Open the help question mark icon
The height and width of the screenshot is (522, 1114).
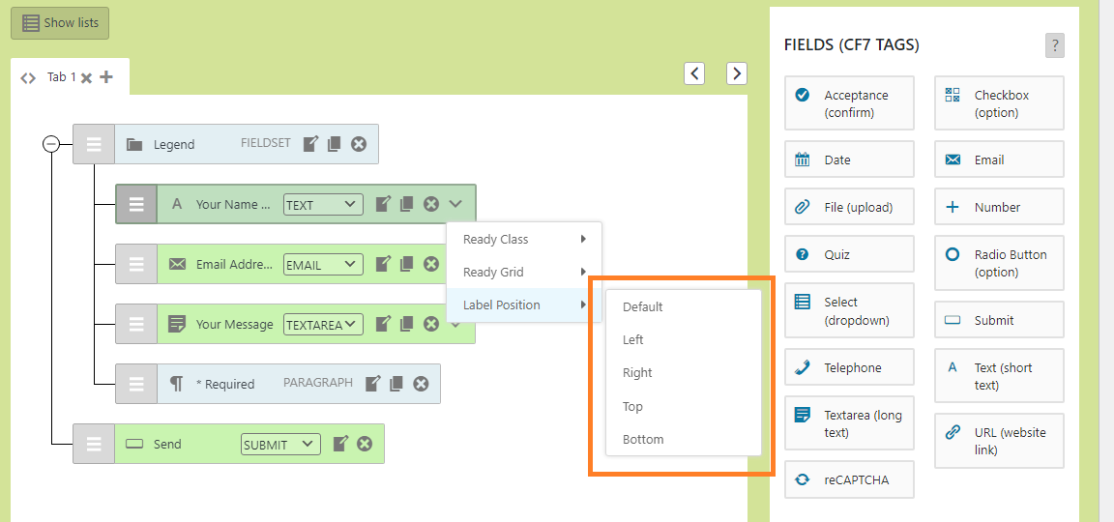click(x=1054, y=45)
